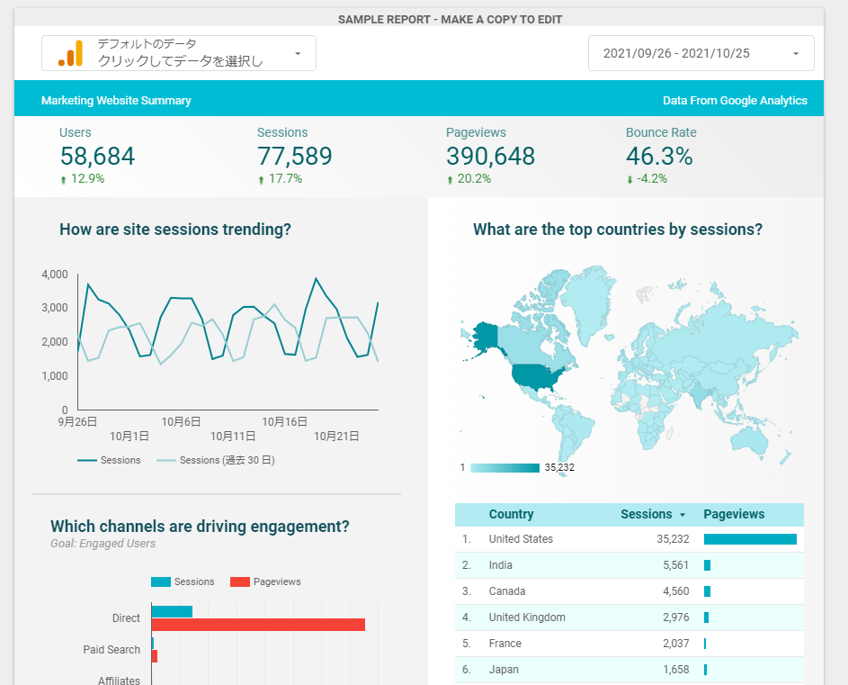Image resolution: width=848 pixels, height=685 pixels.
Task: Click the Paid Search channel label
Action: coord(112,650)
